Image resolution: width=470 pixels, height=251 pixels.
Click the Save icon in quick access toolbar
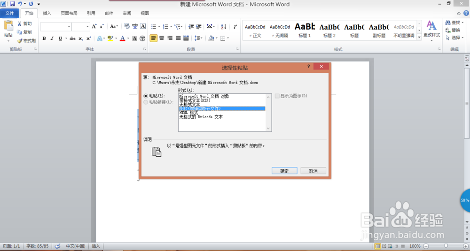pos(12,4)
